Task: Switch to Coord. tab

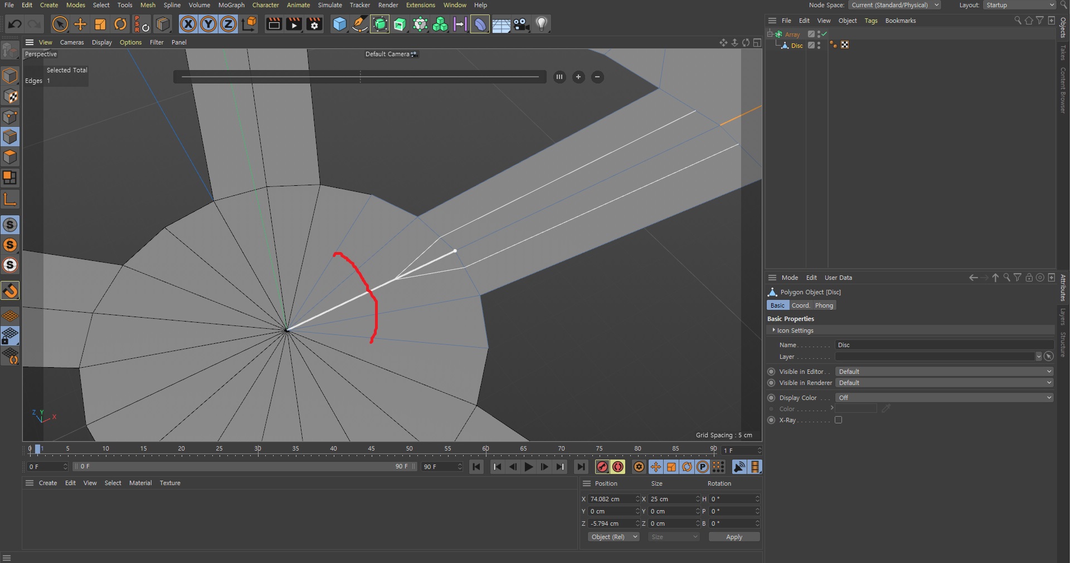Action: click(x=801, y=305)
